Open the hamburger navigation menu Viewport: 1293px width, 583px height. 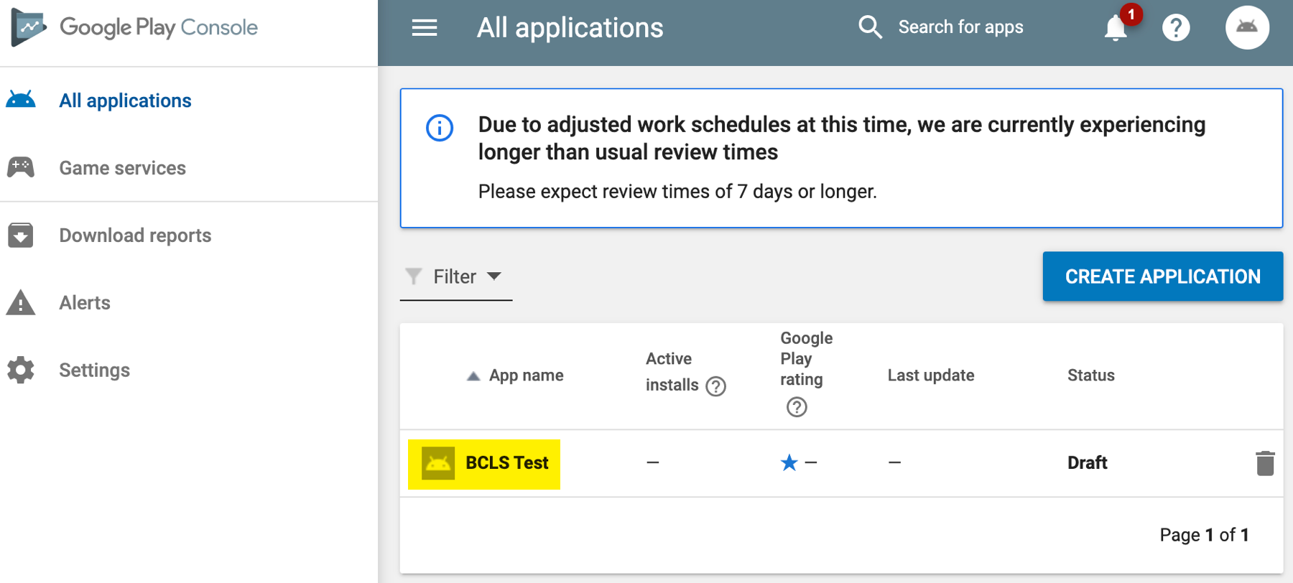(x=425, y=28)
